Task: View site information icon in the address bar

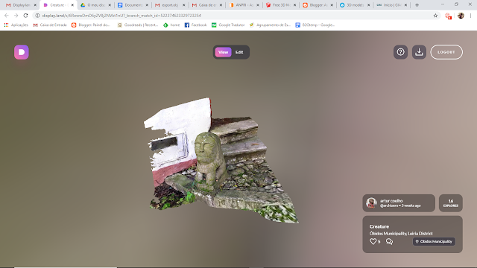Action: (37, 16)
